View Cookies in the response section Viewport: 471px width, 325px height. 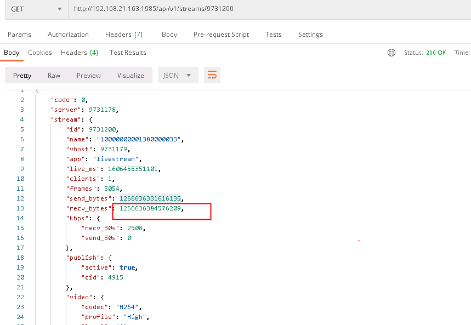coord(39,52)
